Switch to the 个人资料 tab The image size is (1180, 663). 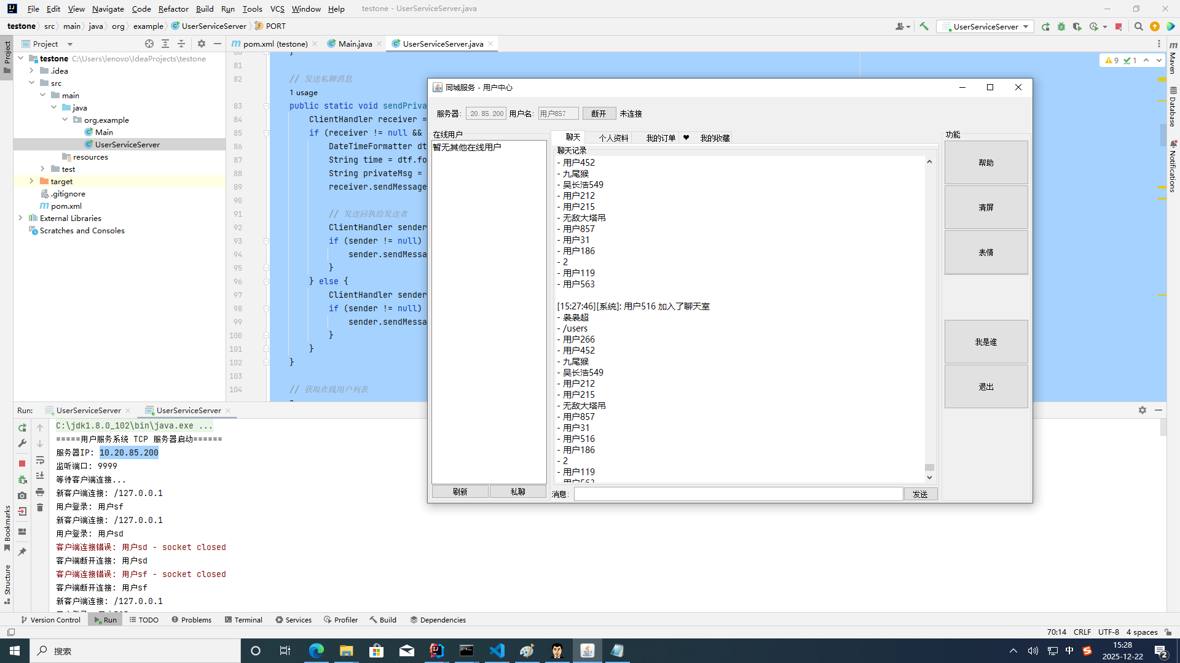613,138
